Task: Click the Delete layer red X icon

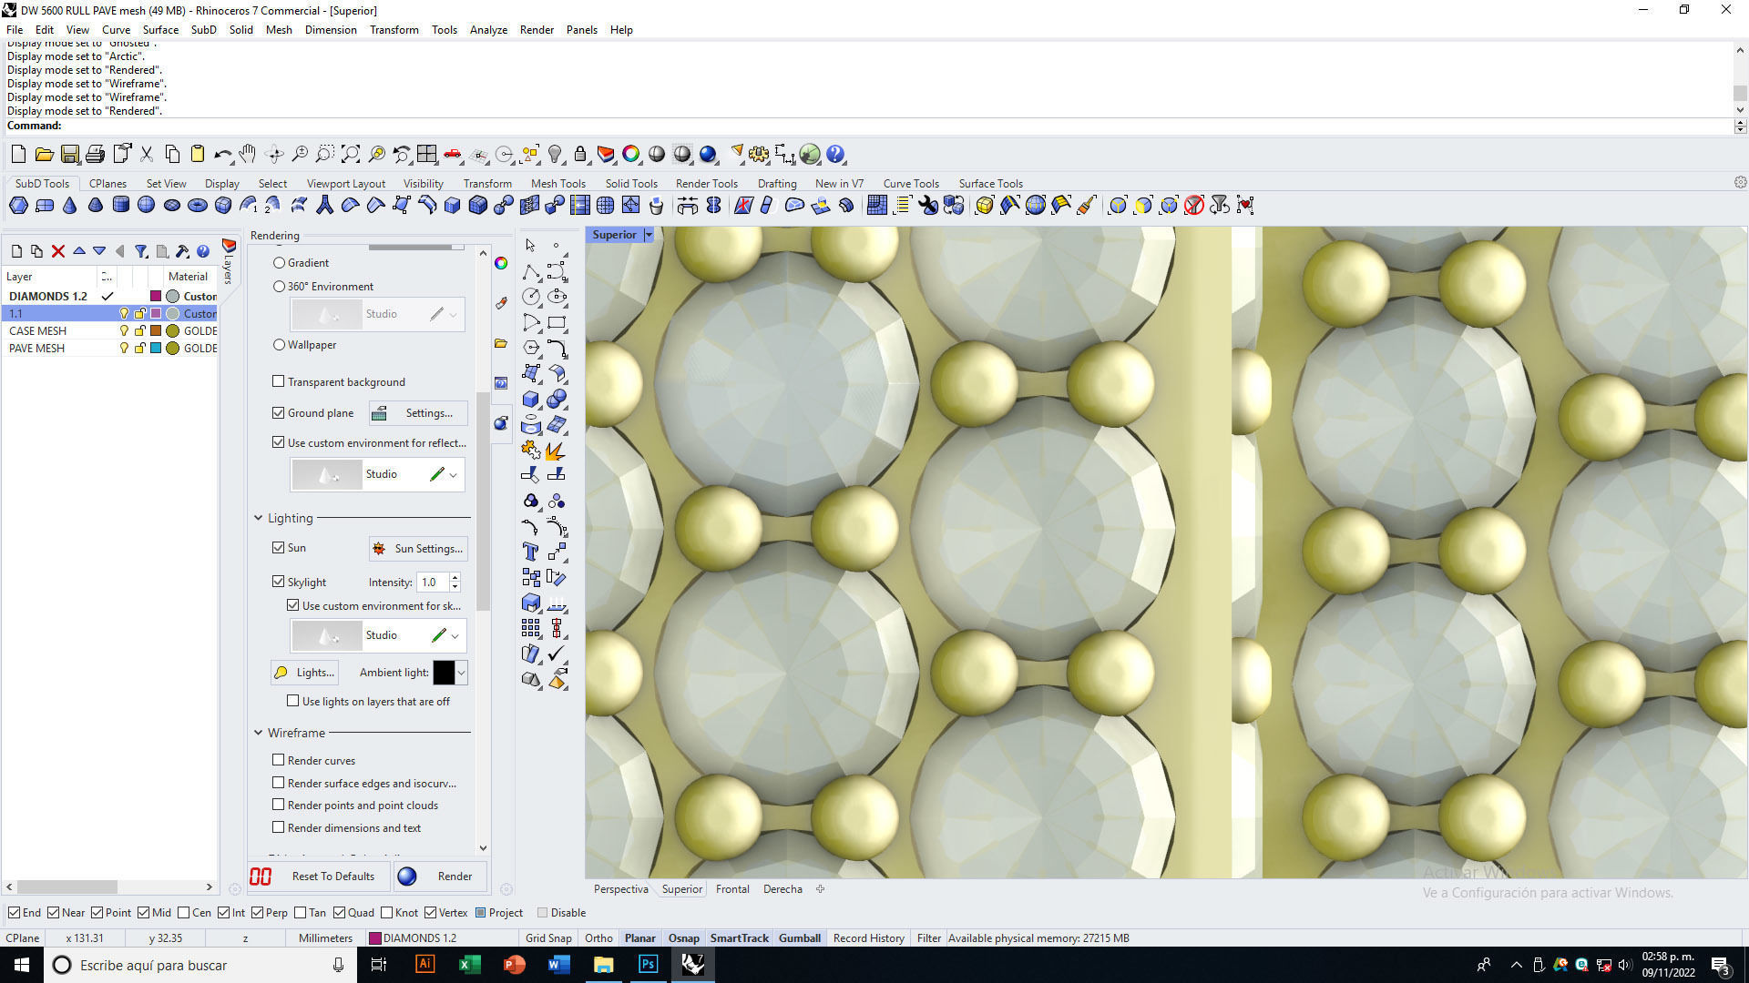Action: pyautogui.click(x=58, y=251)
